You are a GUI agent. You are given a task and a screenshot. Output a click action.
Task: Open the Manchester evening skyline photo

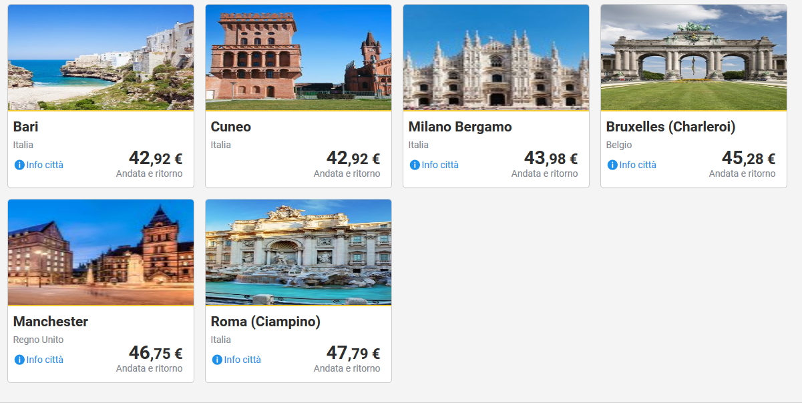pyautogui.click(x=101, y=252)
